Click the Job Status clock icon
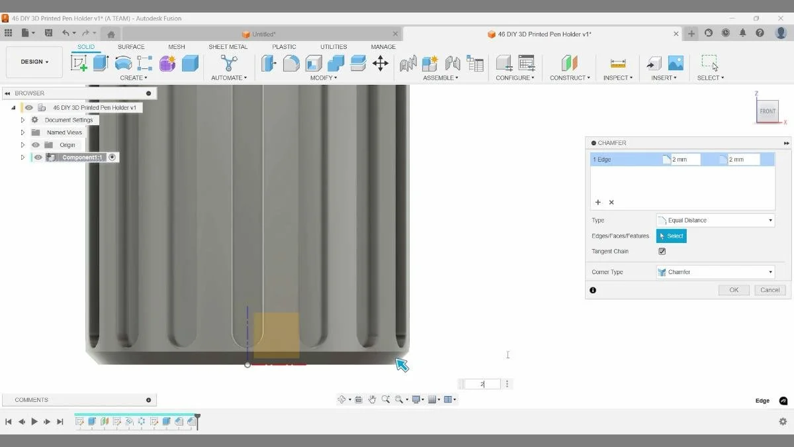Viewport: 794px width, 447px height. pos(726,33)
